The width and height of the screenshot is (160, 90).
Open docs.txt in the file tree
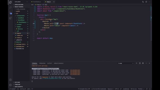[x=18, y=42]
